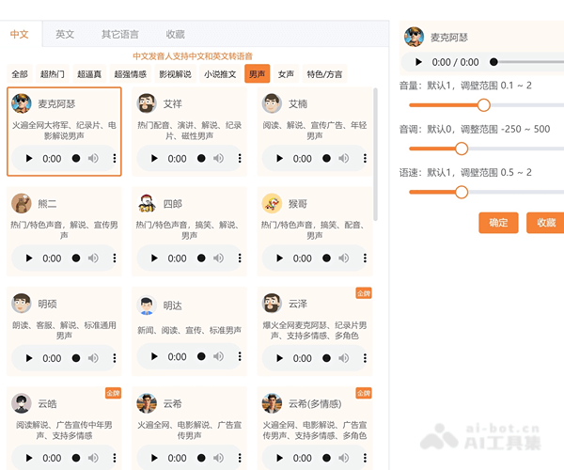Screen dimensions: 564x470
Task: Open more options on 明达 audio player
Action: pyautogui.click(x=240, y=358)
